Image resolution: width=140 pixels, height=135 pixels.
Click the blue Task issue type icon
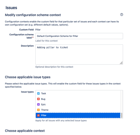point(38,93)
